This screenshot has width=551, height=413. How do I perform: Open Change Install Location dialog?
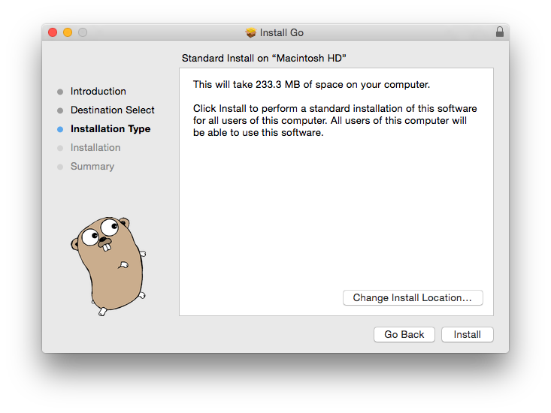(413, 297)
